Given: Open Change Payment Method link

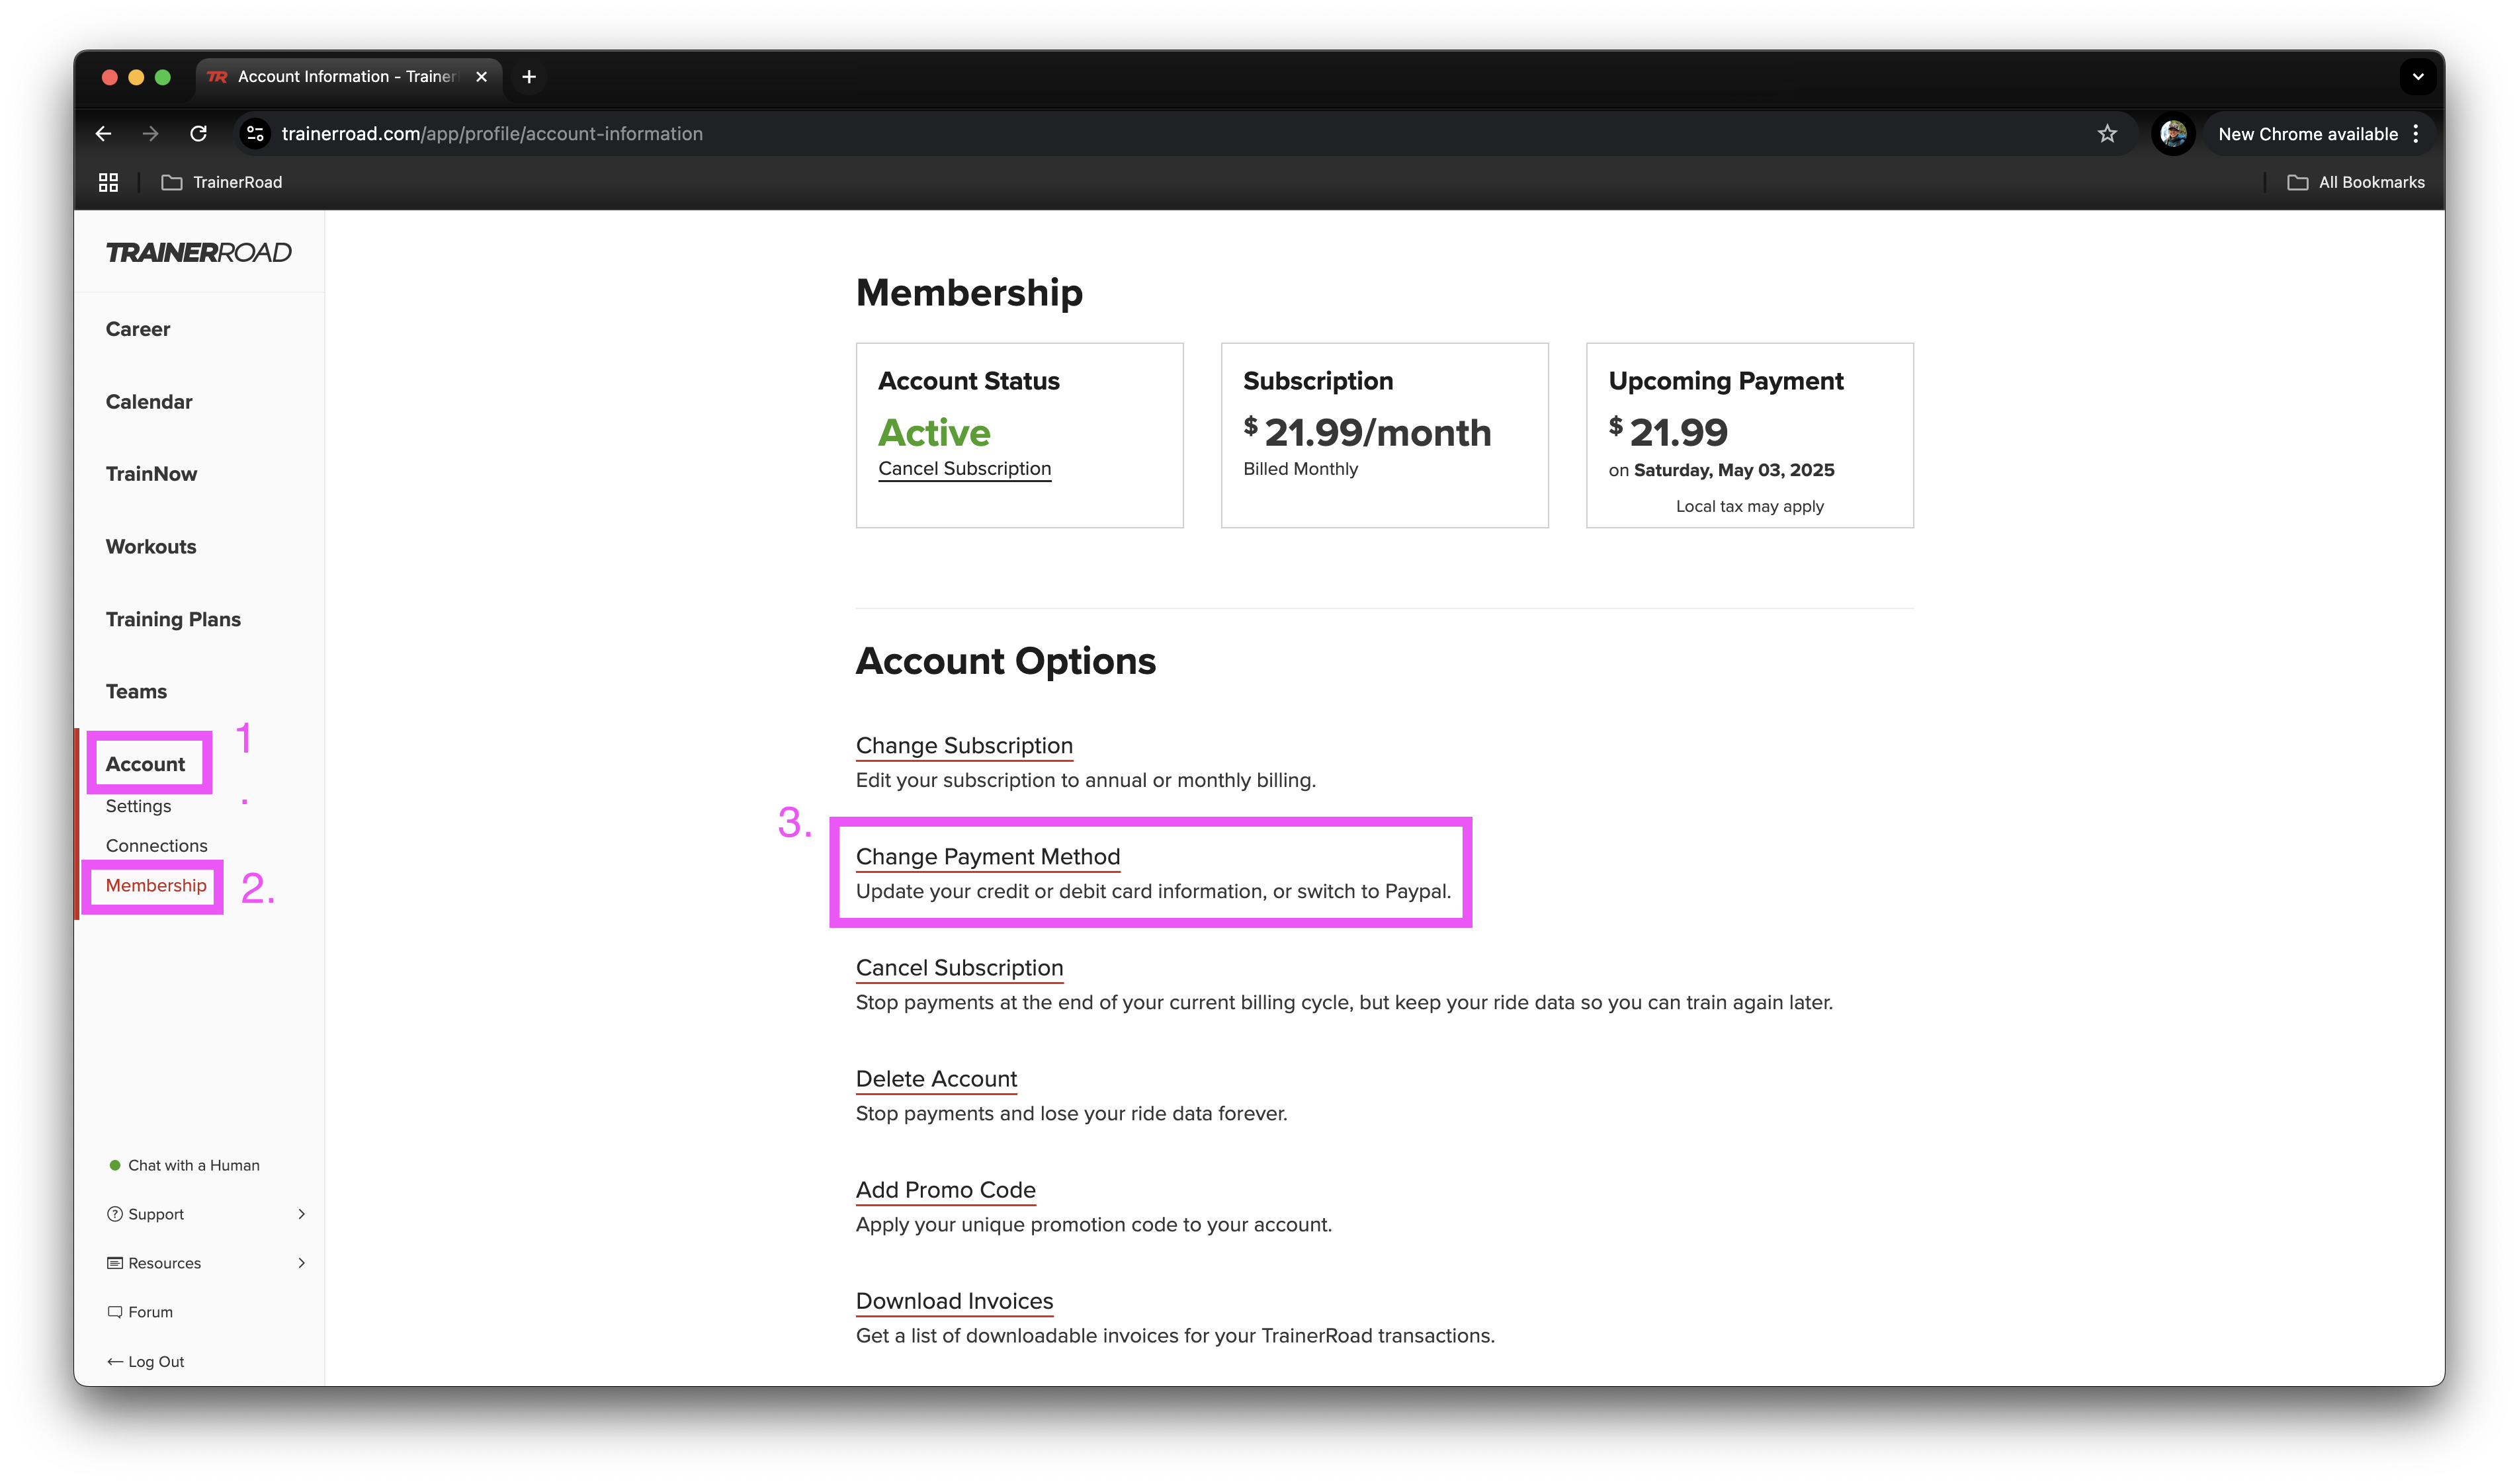Looking at the screenshot, I should point(987,857).
